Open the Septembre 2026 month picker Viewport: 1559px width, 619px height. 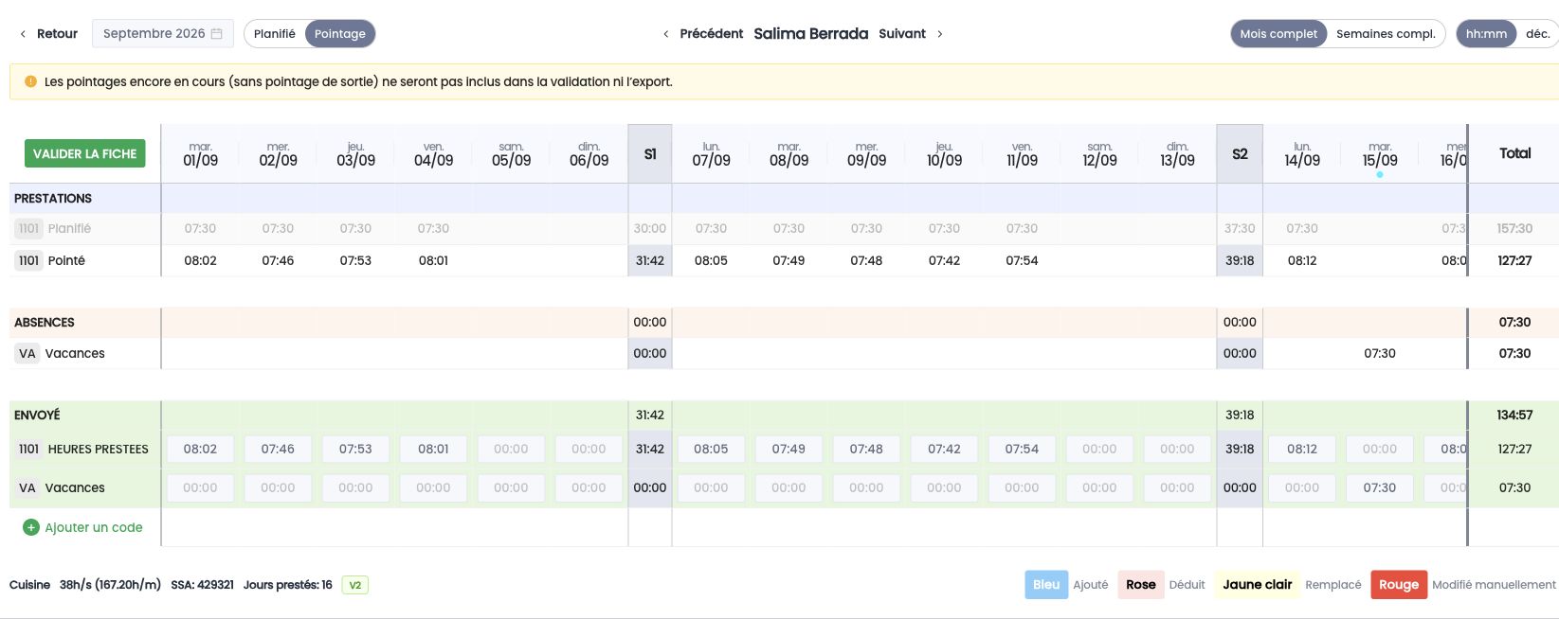click(x=163, y=33)
